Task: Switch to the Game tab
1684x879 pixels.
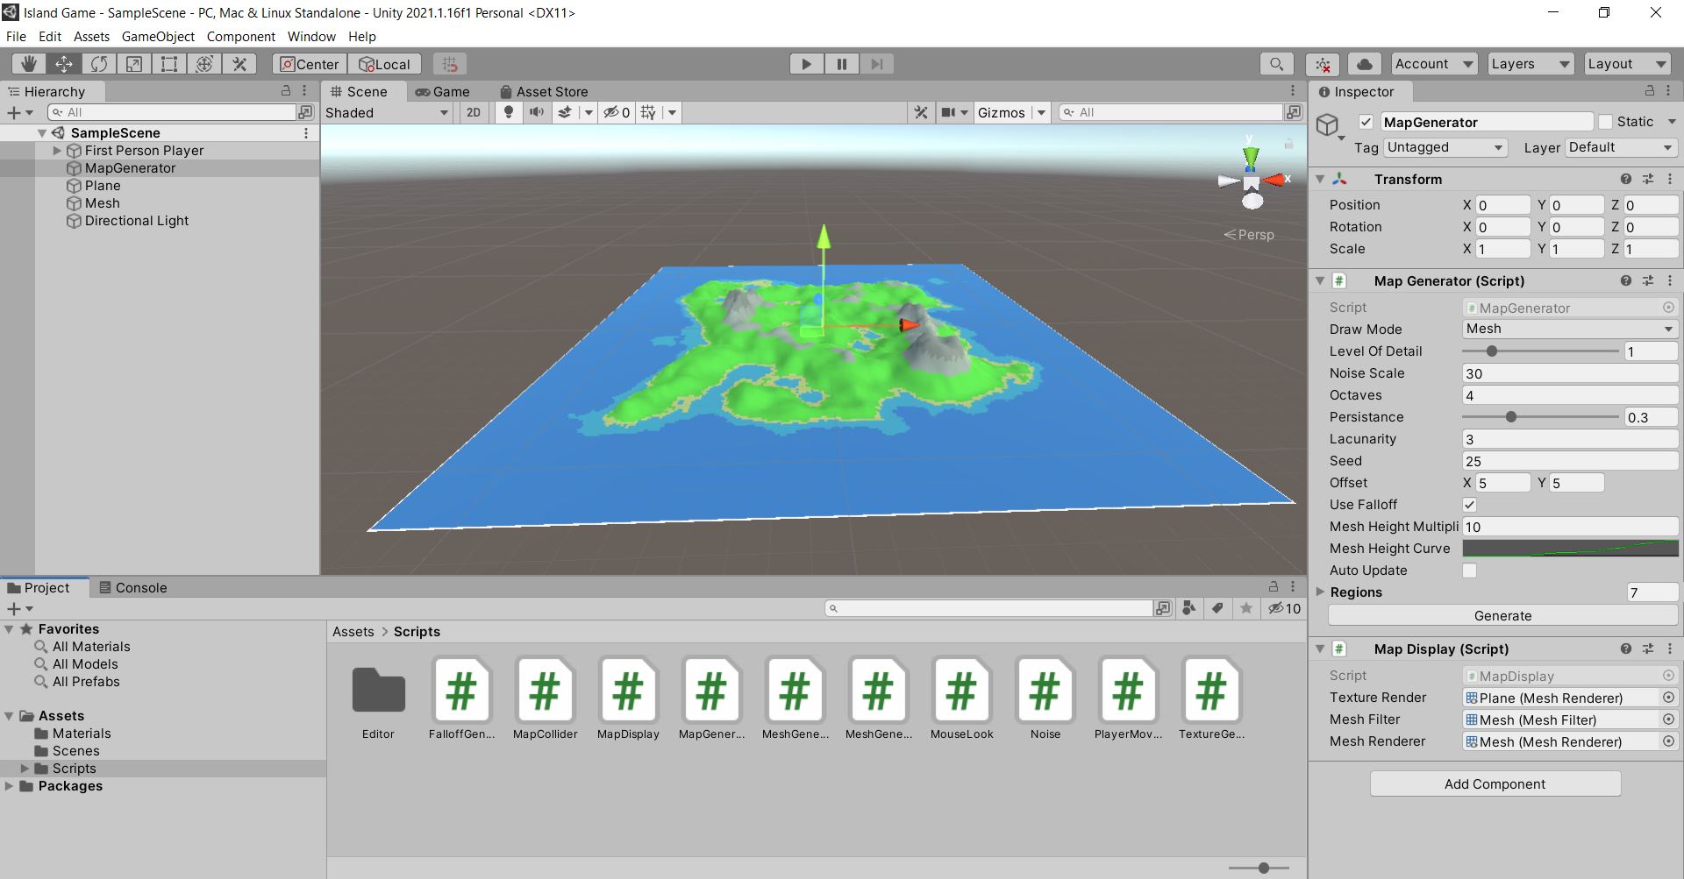Action: pos(443,91)
